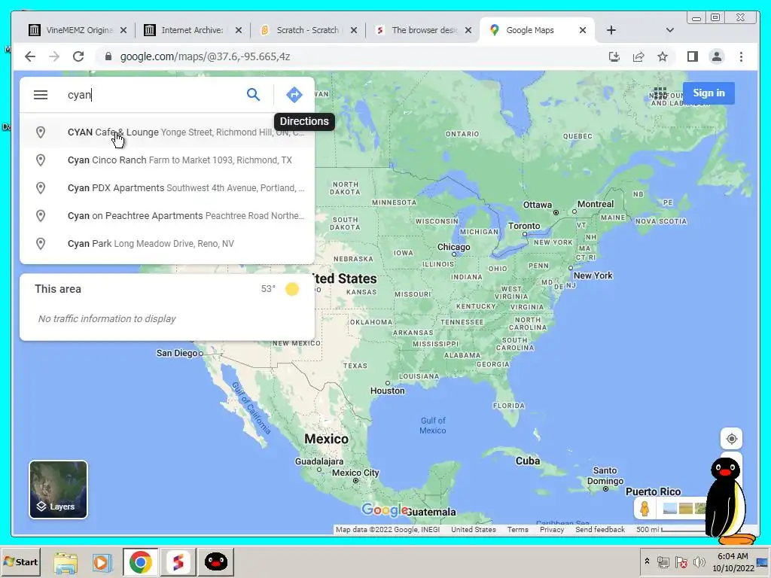Click the volume speaker tray icon
Image resolution: width=771 pixels, height=578 pixels.
click(x=699, y=561)
